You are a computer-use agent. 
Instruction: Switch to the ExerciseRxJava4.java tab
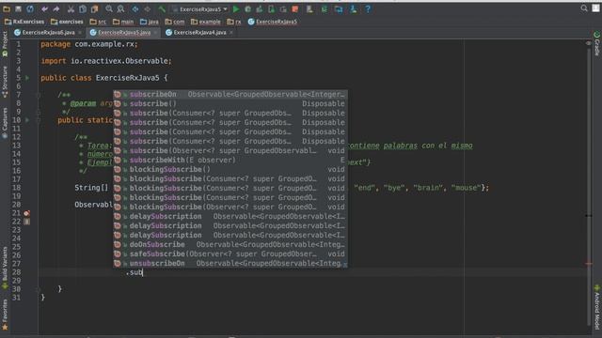[x=199, y=33]
